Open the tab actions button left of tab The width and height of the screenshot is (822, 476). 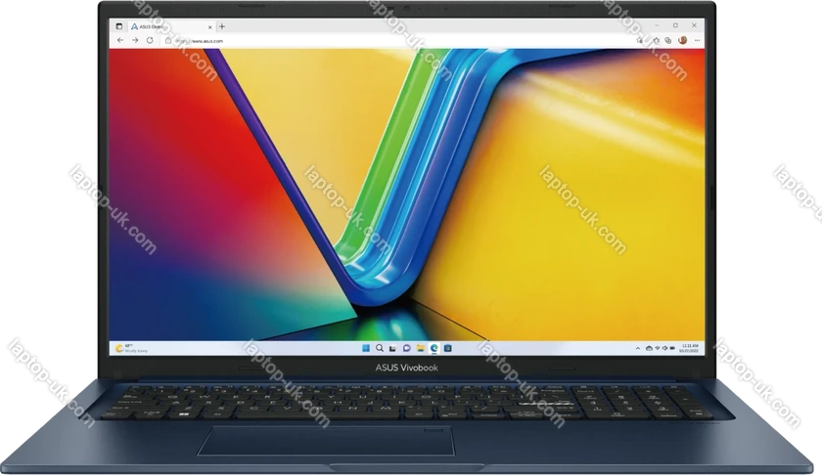[x=119, y=26]
